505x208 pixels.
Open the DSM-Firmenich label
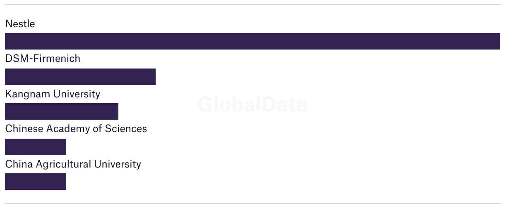coord(43,59)
